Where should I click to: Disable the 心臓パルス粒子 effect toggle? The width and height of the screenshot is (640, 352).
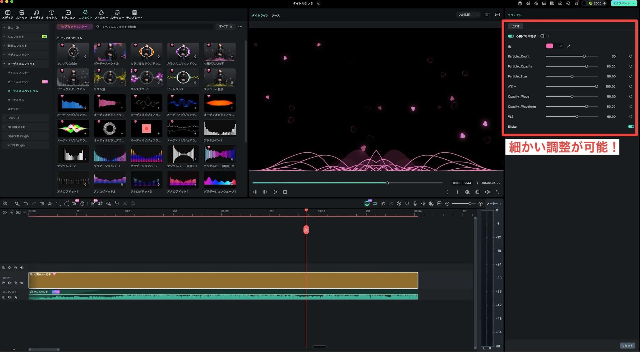(511, 36)
